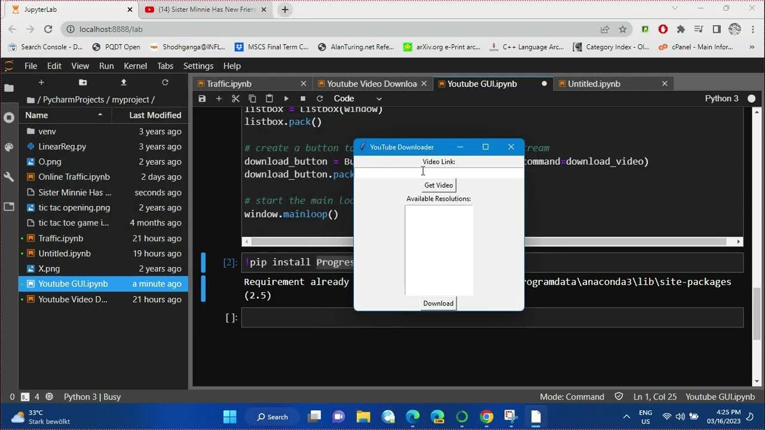This screenshot has height=430, width=765.
Task: Reload the browser page
Action: tap(48, 29)
